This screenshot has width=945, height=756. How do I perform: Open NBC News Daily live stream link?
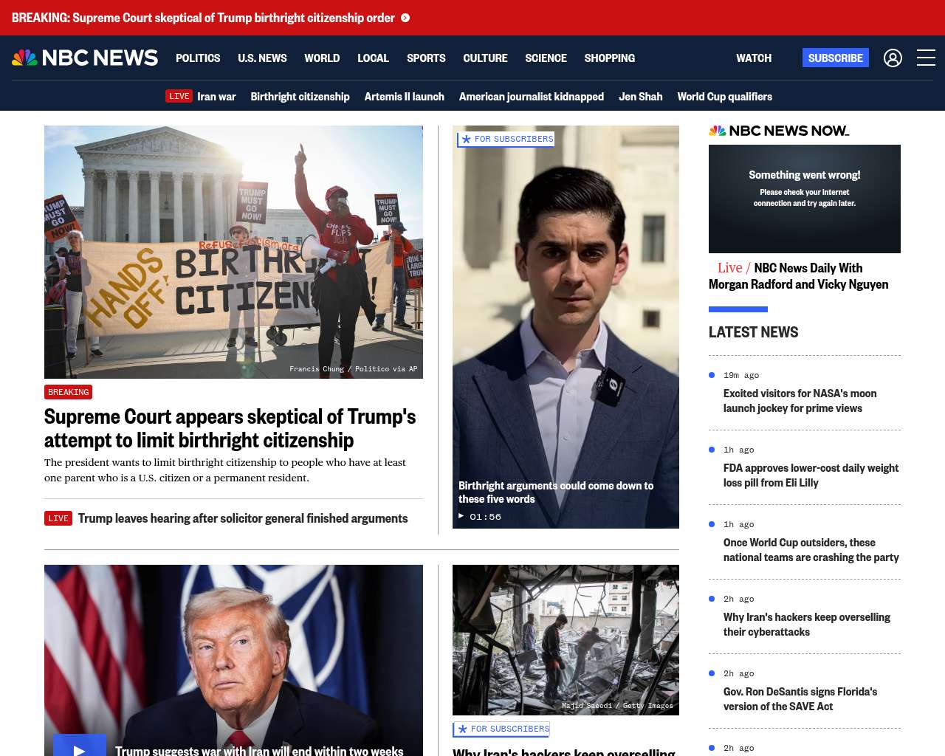(x=799, y=276)
